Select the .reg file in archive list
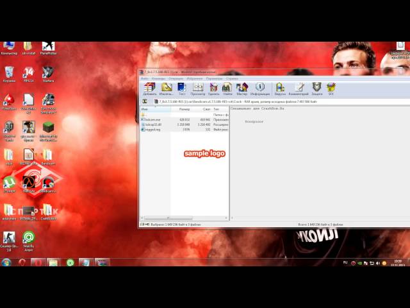 point(184,130)
